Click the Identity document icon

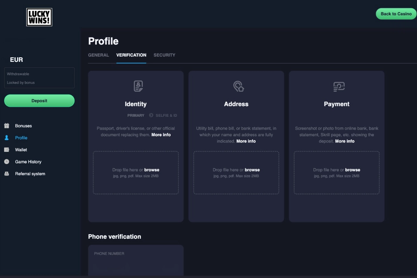pyautogui.click(x=138, y=86)
